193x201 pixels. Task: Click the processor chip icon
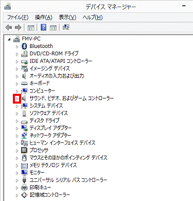[24, 150]
